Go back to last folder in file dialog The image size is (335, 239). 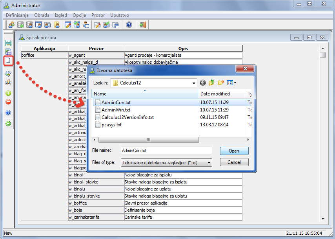click(x=203, y=83)
